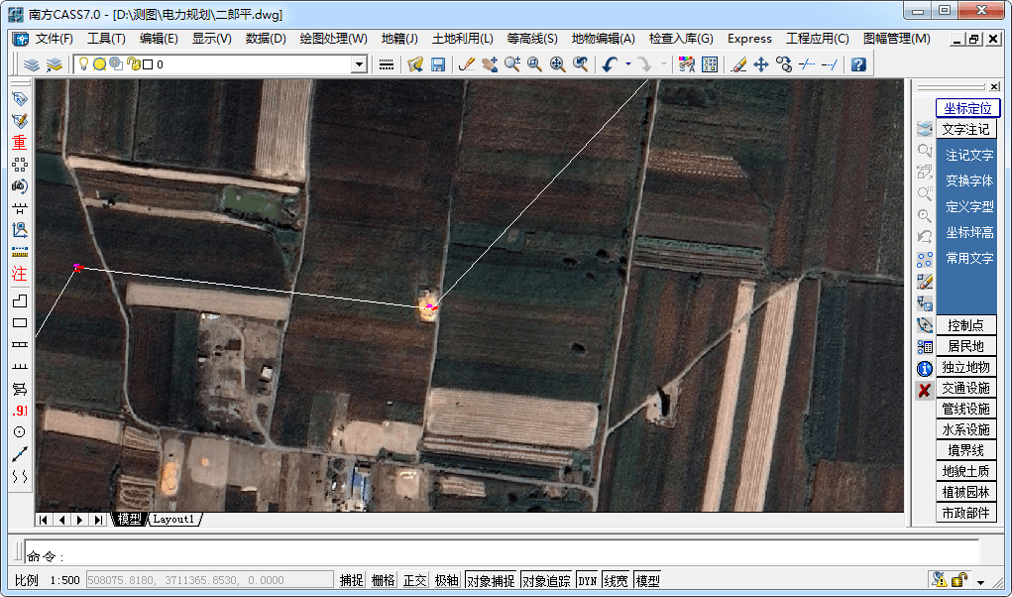Viewport: 1012px width, 597px height.
Task: Click the colorful text style icon
Action: [687, 64]
